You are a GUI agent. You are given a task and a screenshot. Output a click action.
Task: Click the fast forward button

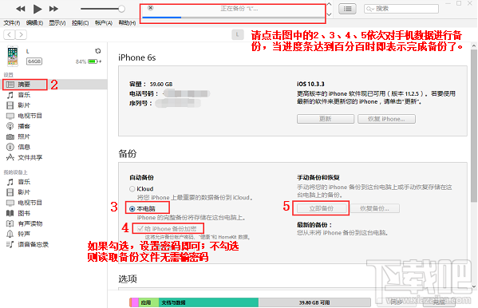coord(53,9)
